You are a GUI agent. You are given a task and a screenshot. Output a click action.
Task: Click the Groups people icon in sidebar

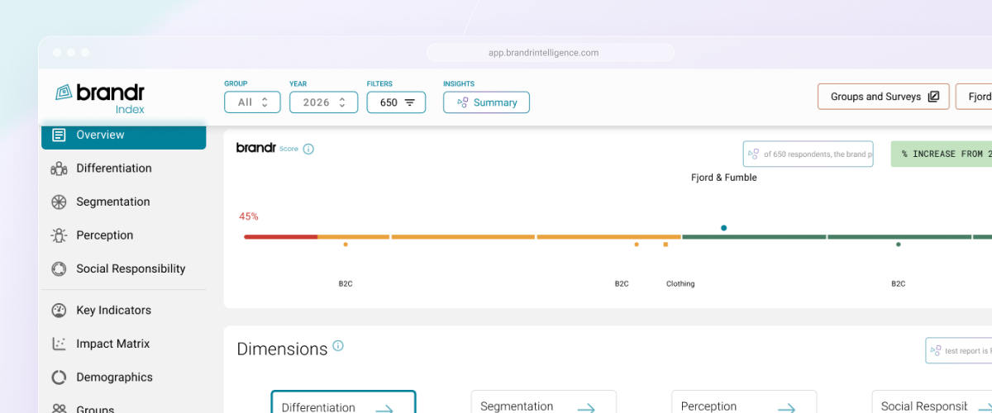pyautogui.click(x=59, y=409)
